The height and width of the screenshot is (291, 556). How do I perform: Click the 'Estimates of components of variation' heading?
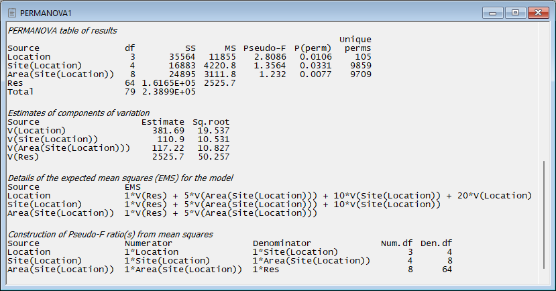[78, 113]
